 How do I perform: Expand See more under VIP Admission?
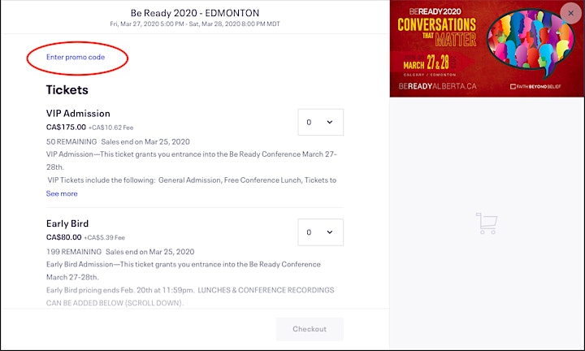pyautogui.click(x=62, y=193)
